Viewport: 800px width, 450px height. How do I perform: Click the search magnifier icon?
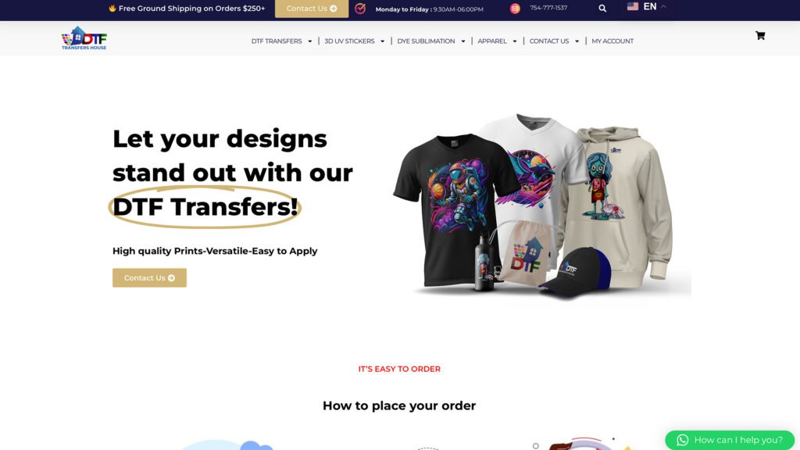tap(602, 8)
